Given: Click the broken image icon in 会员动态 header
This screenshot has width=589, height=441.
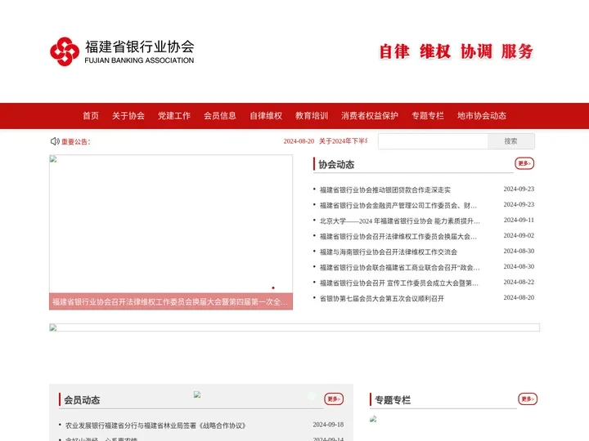Looking at the screenshot, I should coord(197,394).
